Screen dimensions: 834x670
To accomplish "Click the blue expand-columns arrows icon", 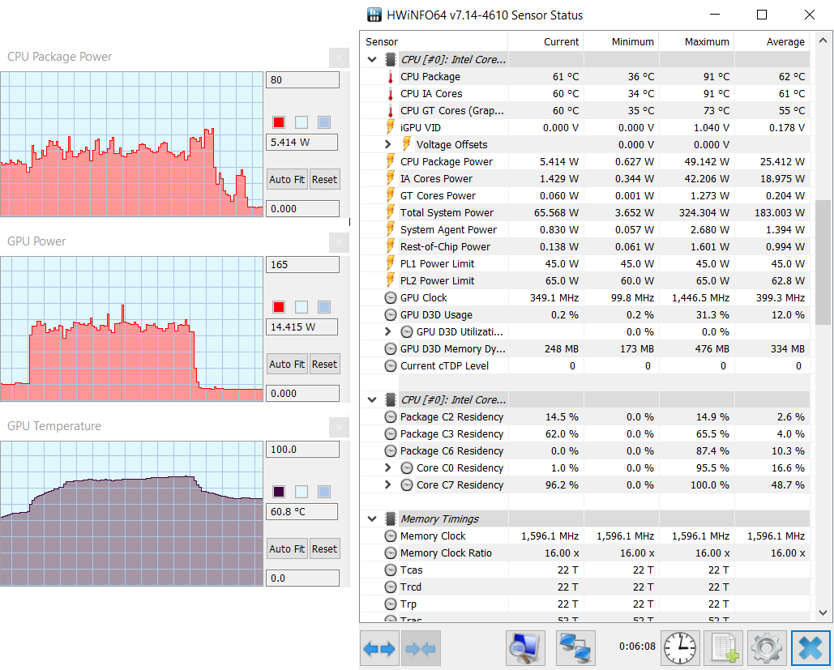I will coord(379,648).
